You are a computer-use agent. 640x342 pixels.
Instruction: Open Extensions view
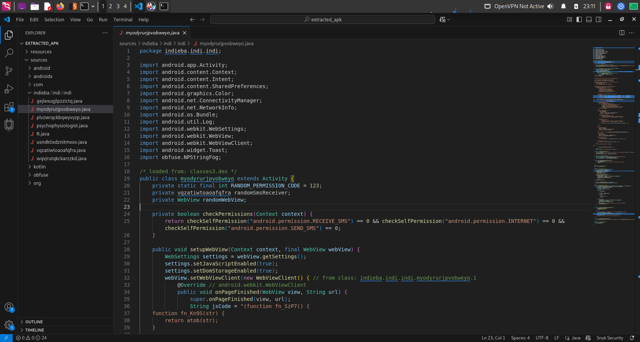(9, 107)
